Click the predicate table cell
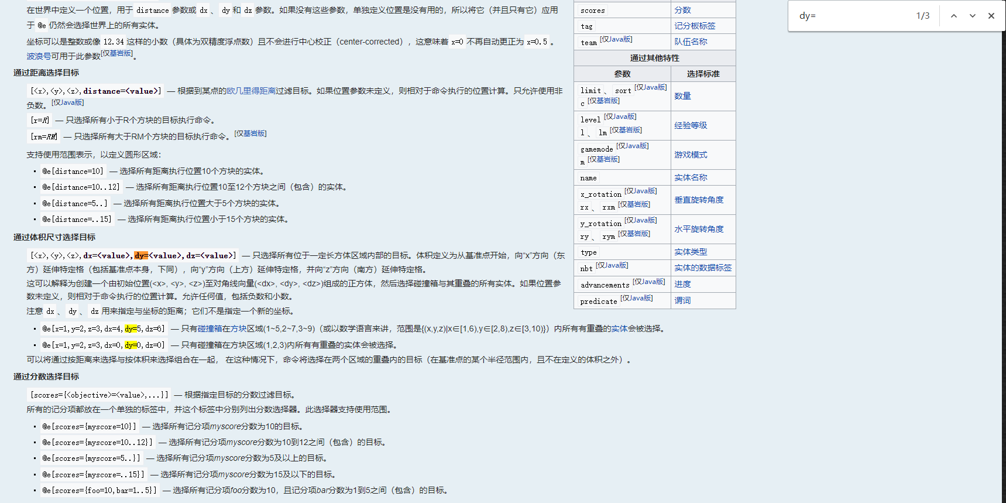 tap(622, 300)
